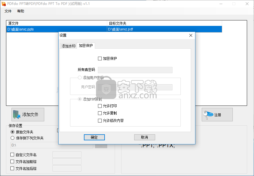Image resolution: width=254 pixels, height=176 pixels.
Task: Click the PDFdo app icon in title bar
Action: pyautogui.click(x=3, y=4)
